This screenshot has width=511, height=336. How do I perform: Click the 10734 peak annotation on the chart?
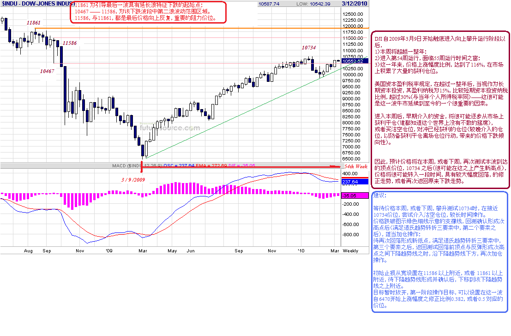(x=309, y=48)
